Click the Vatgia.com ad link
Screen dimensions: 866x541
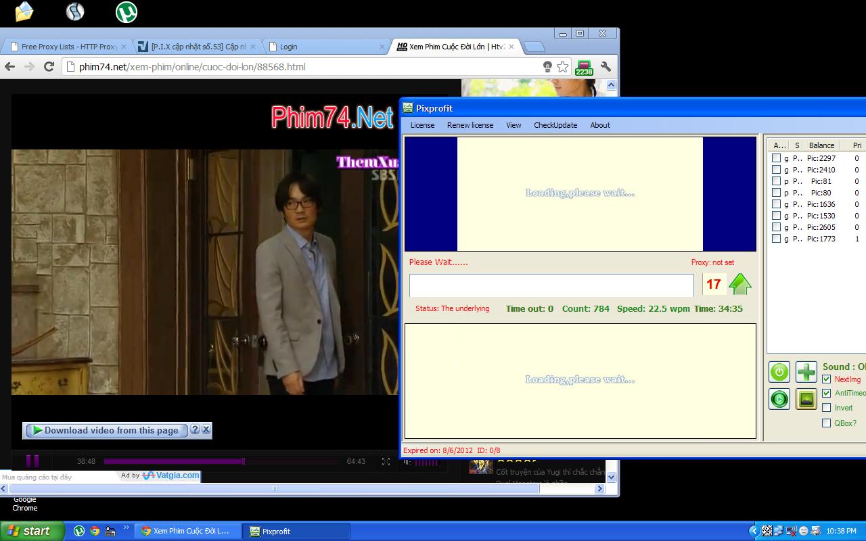pyautogui.click(x=170, y=475)
